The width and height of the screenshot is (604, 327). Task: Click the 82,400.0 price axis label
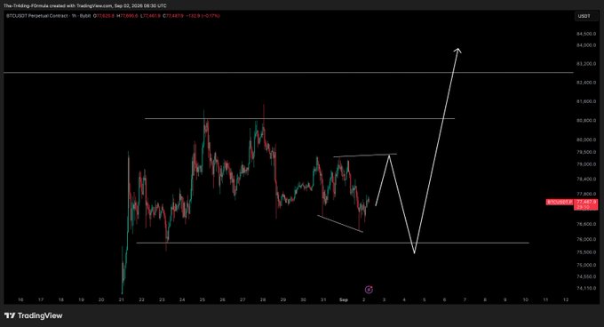586,83
